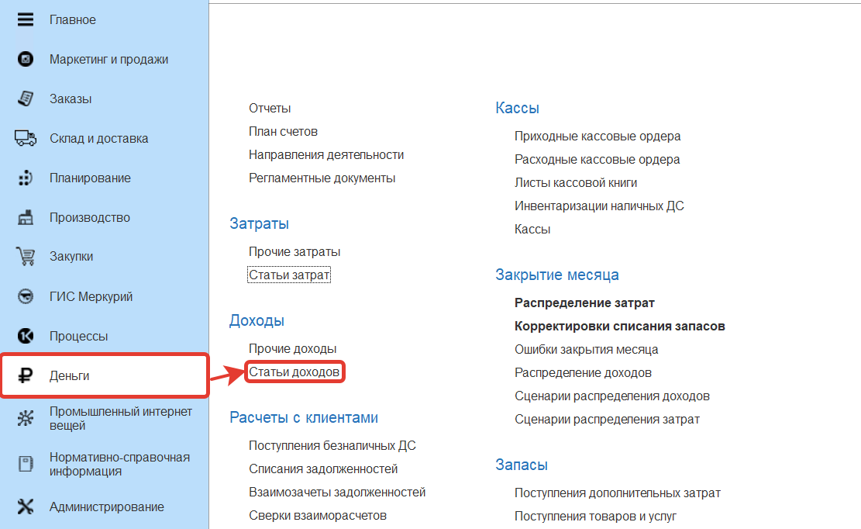Click the Заказы notepad icon
The image size is (861, 529).
tap(26, 99)
